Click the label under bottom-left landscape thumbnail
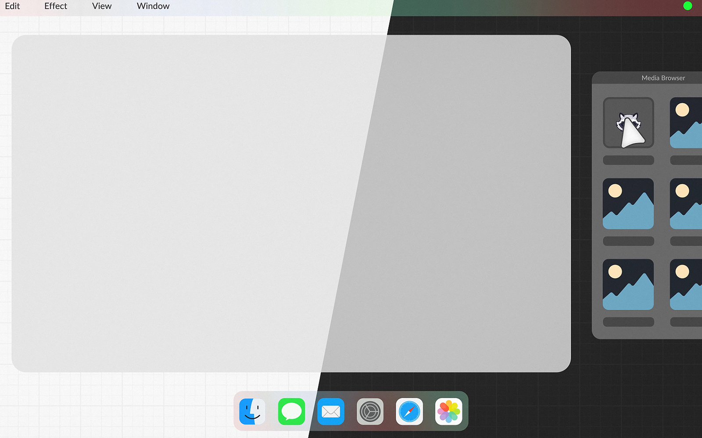The image size is (702, 438). coord(628,322)
